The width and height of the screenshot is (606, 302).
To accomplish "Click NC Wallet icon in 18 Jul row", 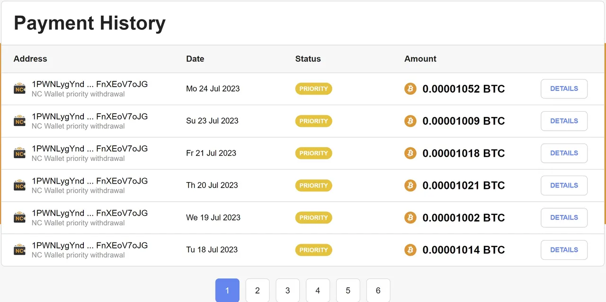I will pos(19,249).
